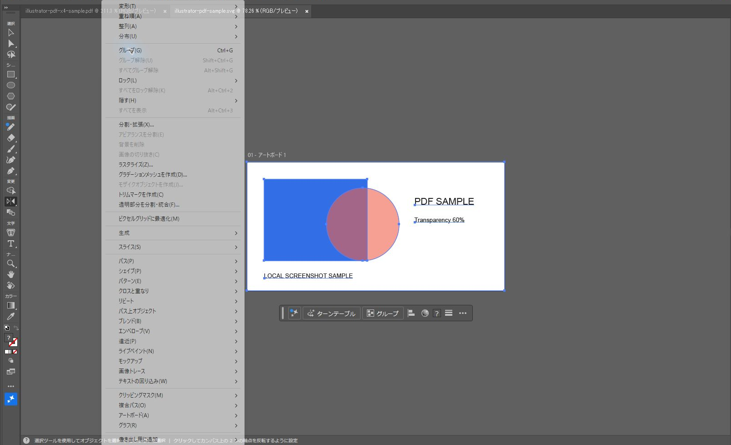Image resolution: width=731 pixels, height=445 pixels.
Task: Expand the スライス(S) submenu
Action: (x=173, y=247)
